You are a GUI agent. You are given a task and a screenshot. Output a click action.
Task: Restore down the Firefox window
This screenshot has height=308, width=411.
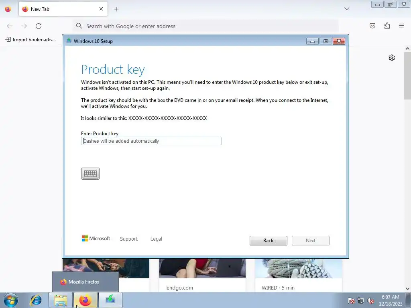tap(391, 4)
